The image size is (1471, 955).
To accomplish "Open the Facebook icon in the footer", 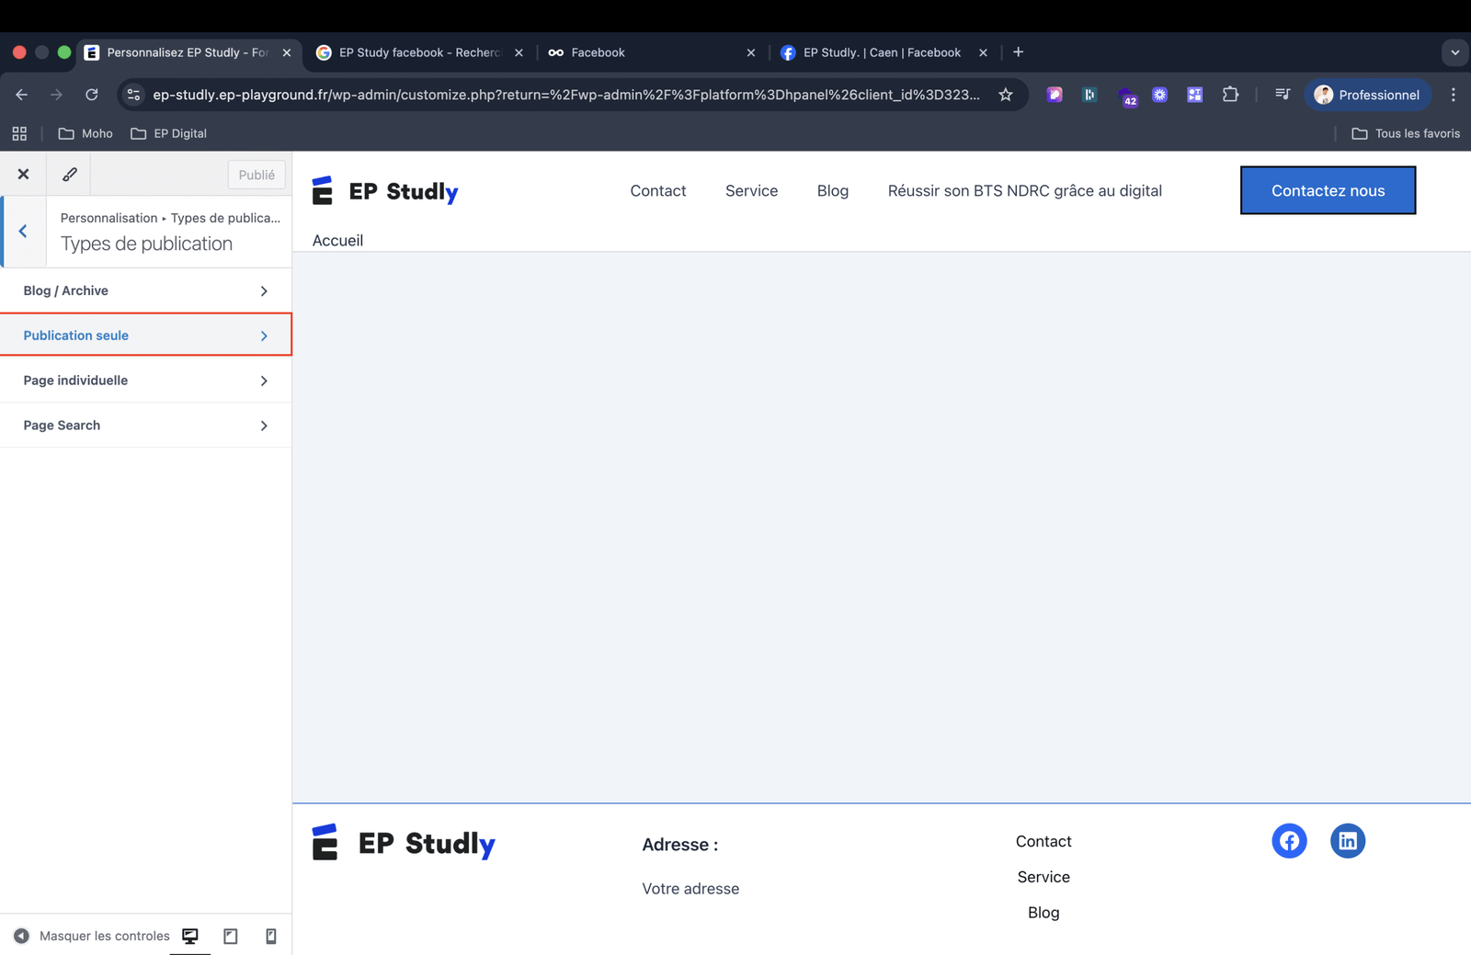I will pyautogui.click(x=1289, y=841).
